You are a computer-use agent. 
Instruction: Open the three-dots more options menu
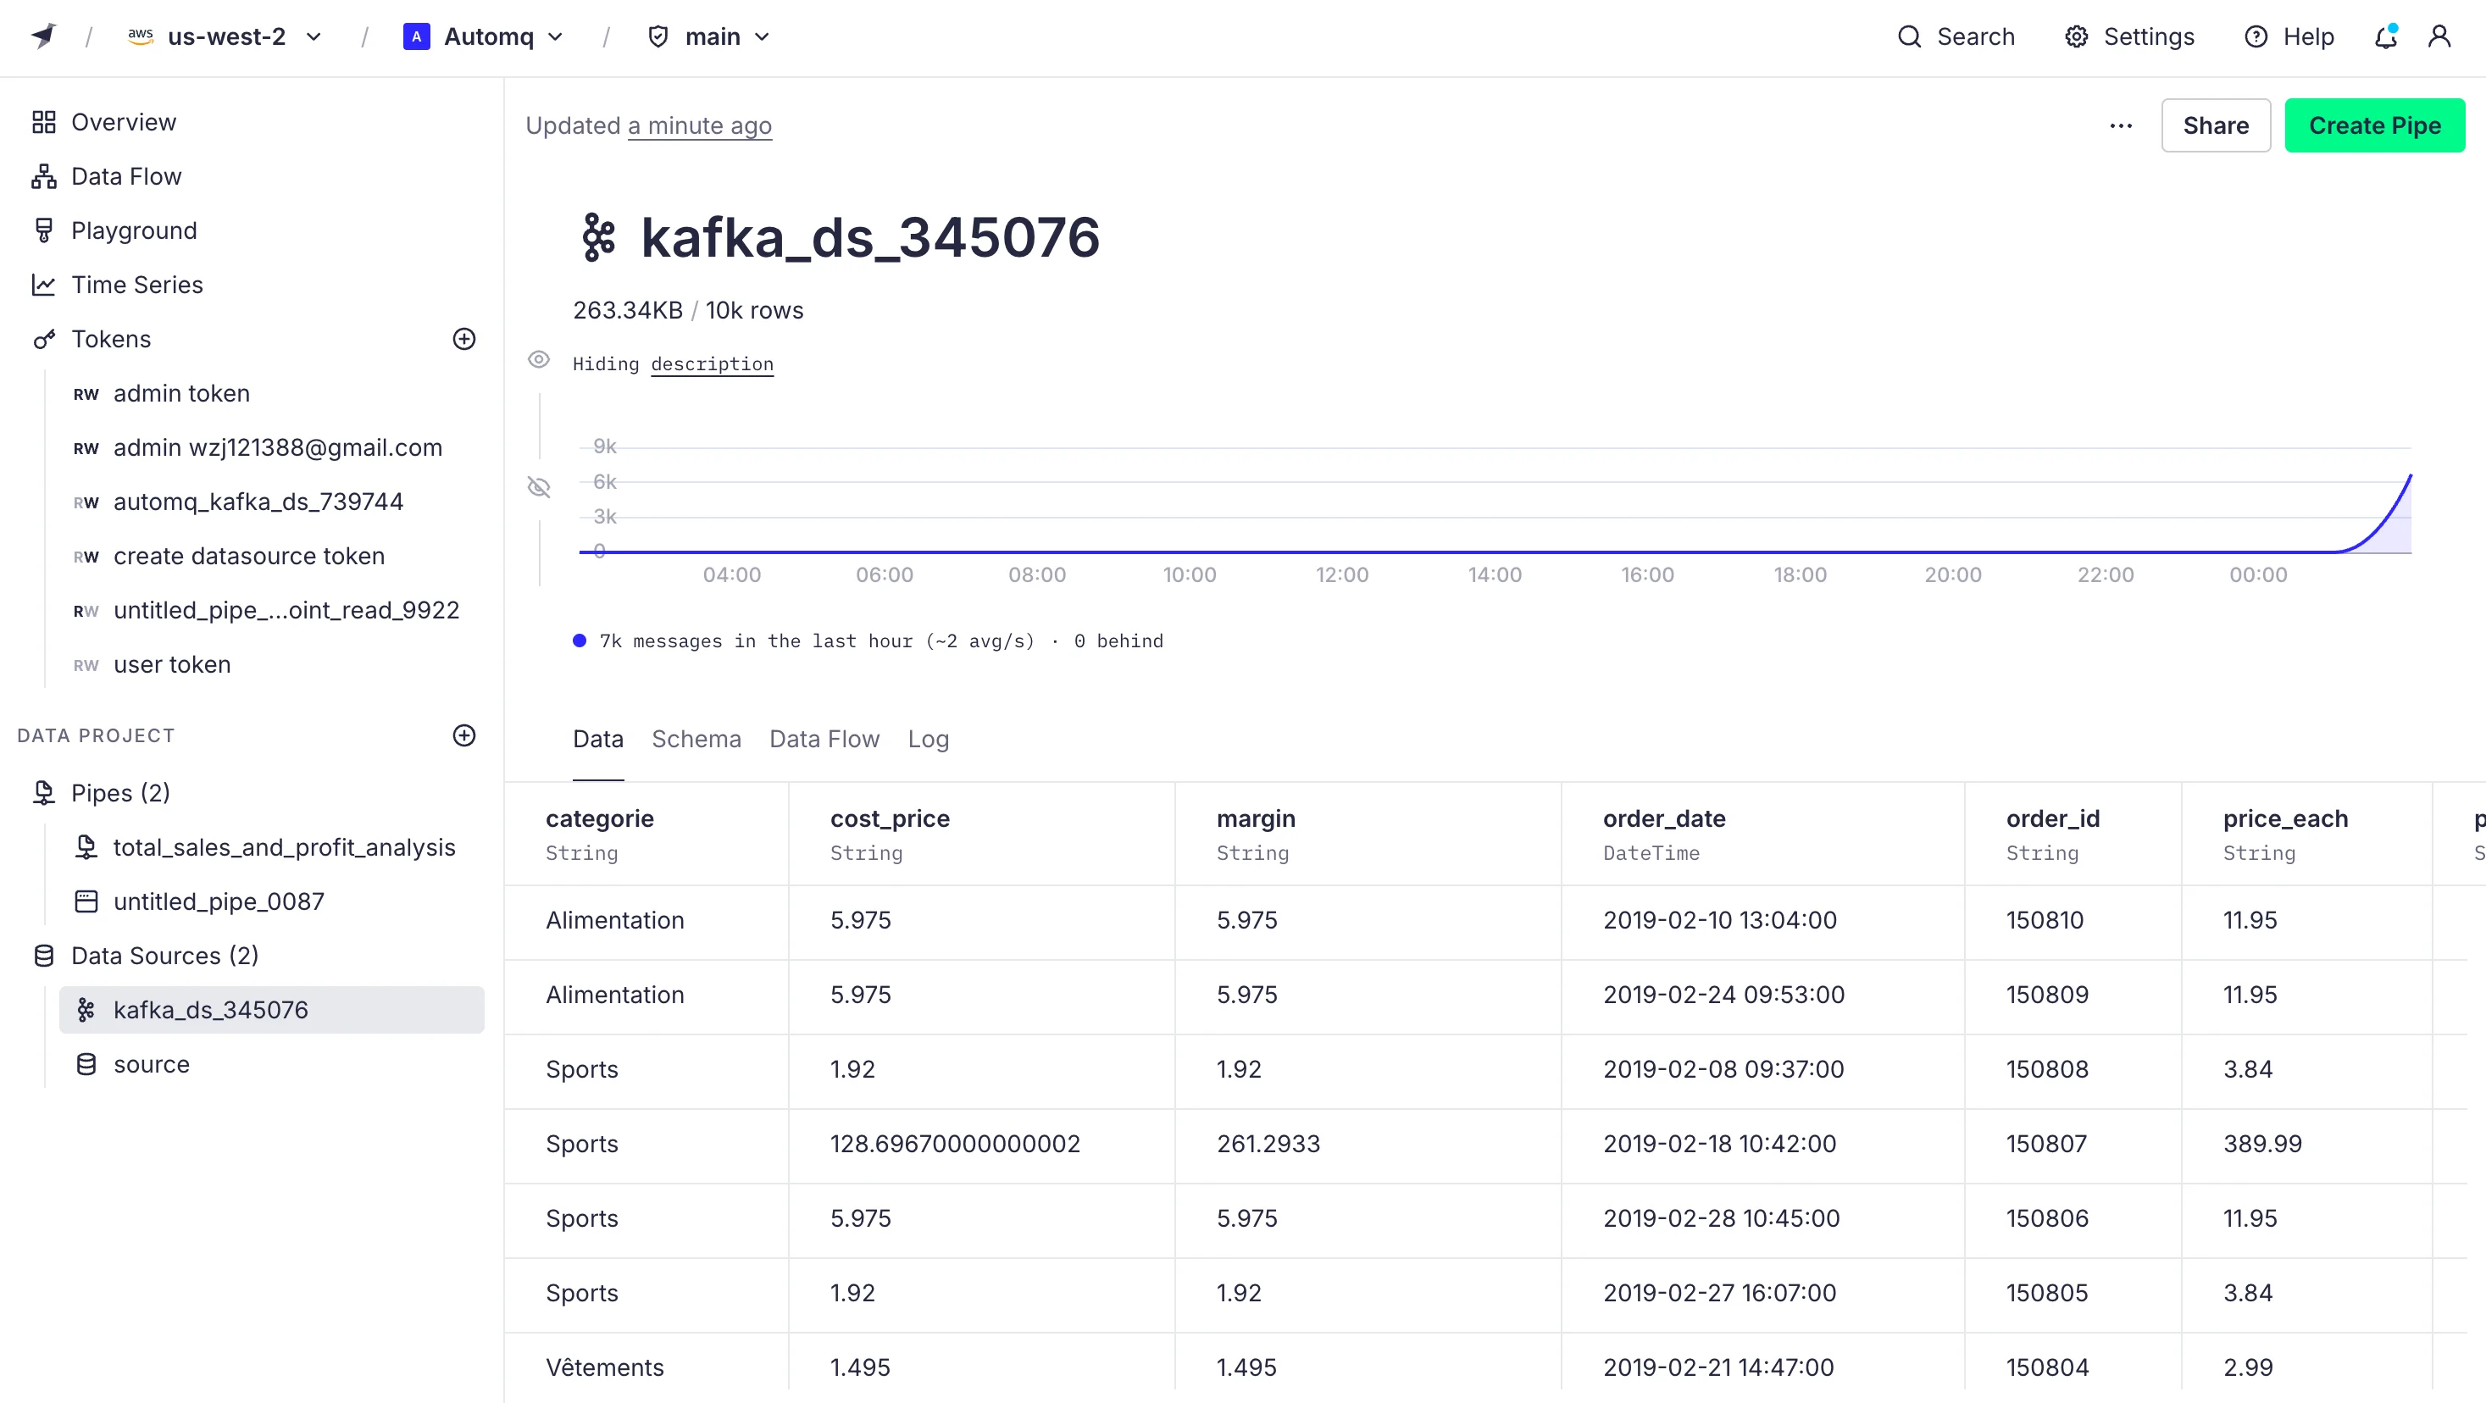coord(2120,125)
